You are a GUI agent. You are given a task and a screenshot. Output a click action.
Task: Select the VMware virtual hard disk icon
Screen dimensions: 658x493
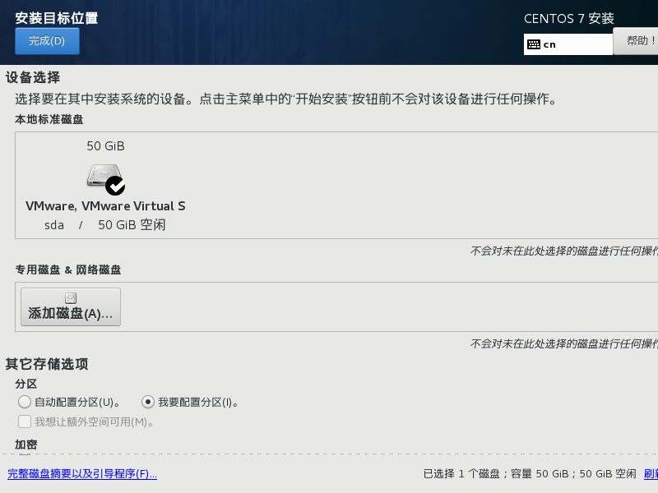[x=104, y=177]
